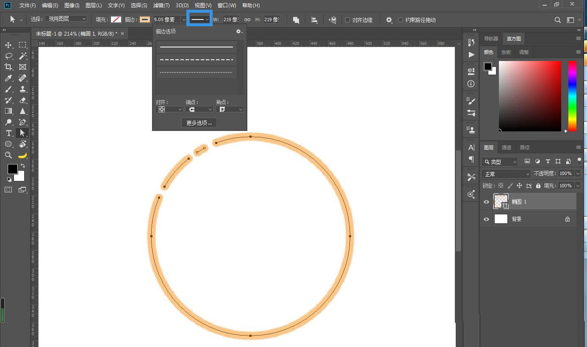Open the 类型 layer filter dropdown
Screen dimensions: 587x347
pyautogui.click(x=500, y=161)
